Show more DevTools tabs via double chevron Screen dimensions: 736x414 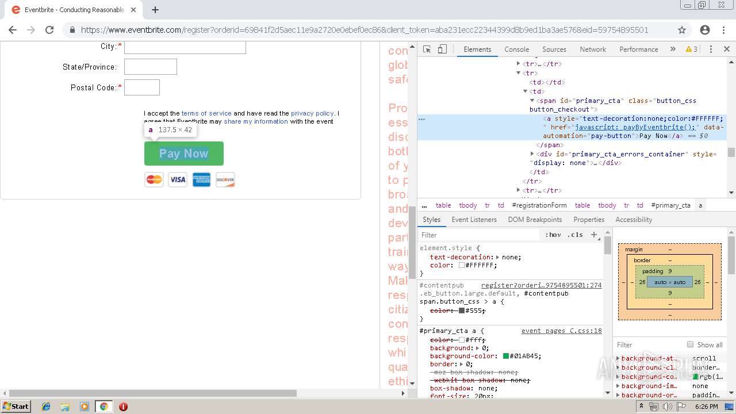(673, 49)
